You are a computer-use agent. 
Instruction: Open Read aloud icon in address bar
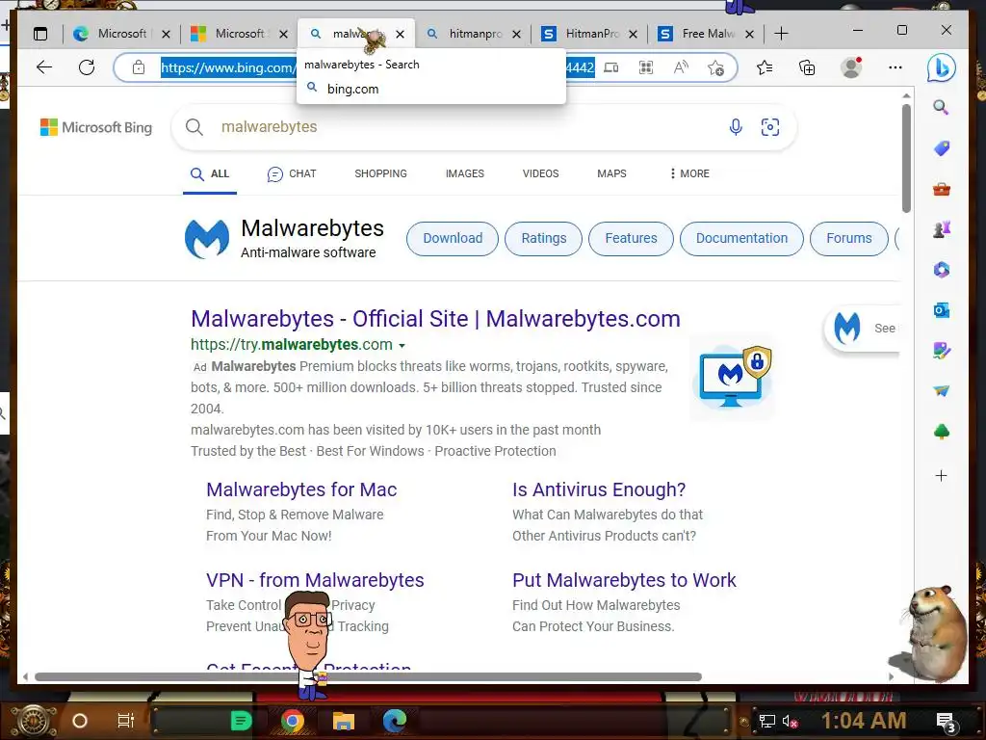point(681,67)
